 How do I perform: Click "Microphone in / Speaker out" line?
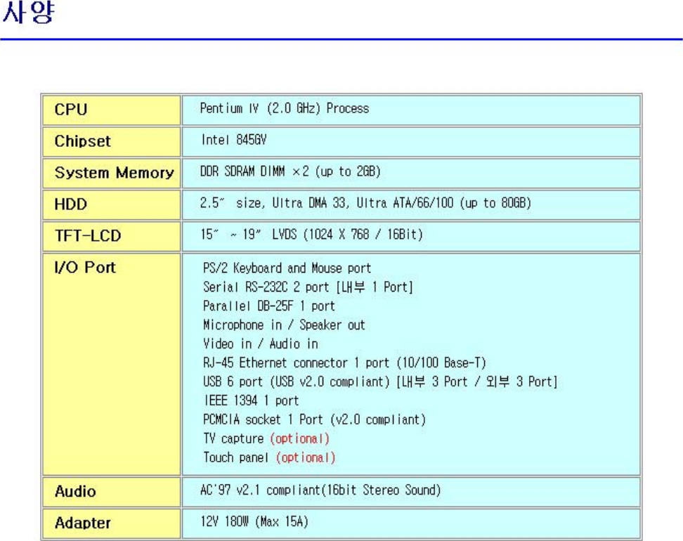click(x=284, y=325)
